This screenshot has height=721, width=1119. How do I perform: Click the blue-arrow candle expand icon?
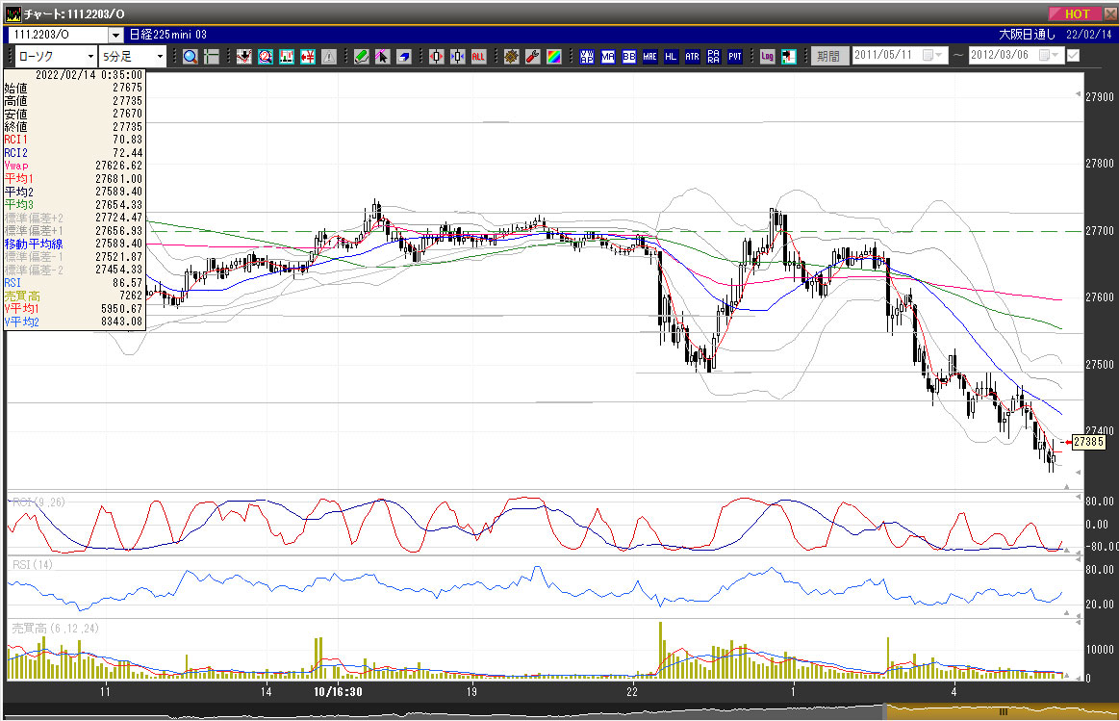click(457, 57)
